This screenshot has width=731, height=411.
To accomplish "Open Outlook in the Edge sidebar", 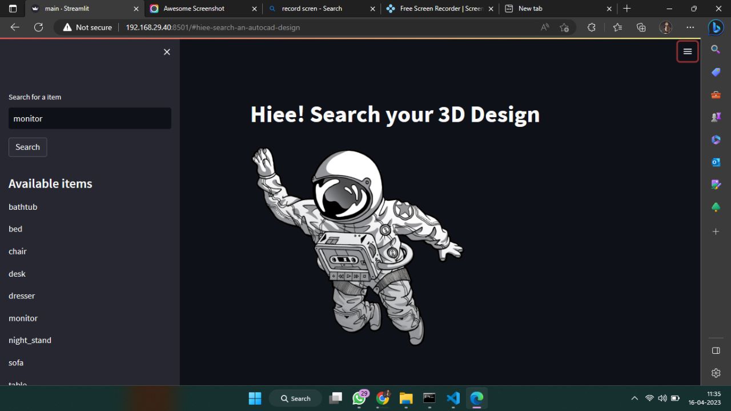I will tap(716, 162).
